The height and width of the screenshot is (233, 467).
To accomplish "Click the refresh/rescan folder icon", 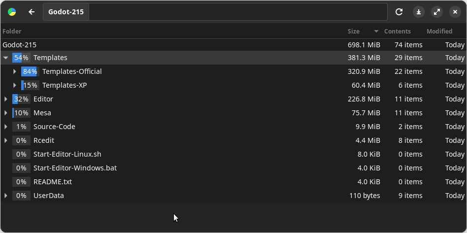I will point(399,12).
